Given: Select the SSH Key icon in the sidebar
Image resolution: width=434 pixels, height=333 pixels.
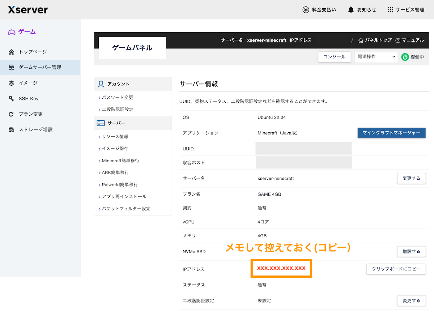Looking at the screenshot, I should (x=12, y=98).
